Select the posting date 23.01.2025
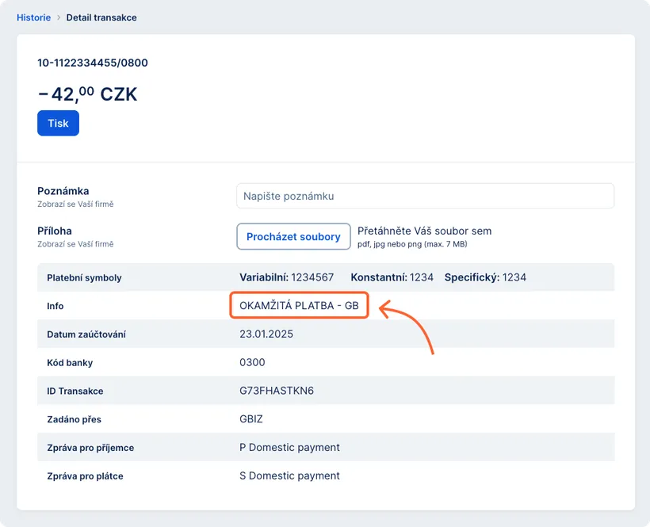This screenshot has width=650, height=527. [267, 334]
